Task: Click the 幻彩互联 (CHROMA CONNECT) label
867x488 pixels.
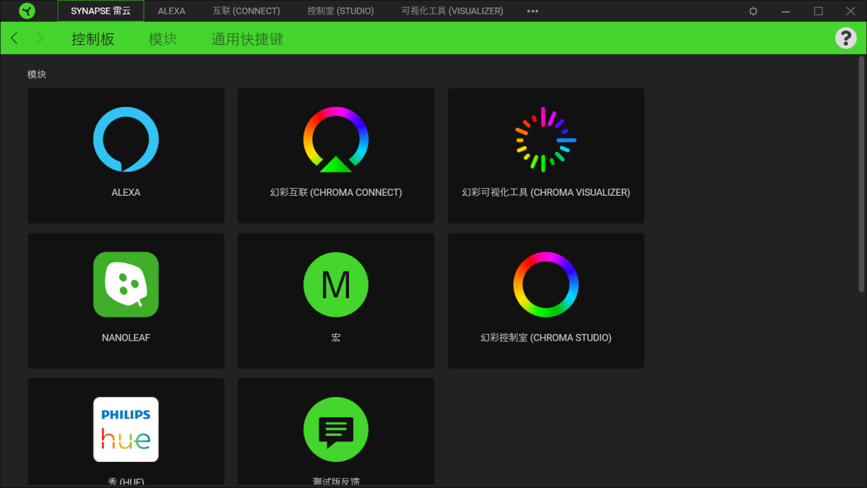Action: pos(336,192)
